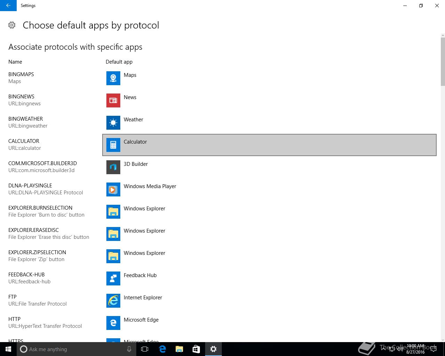Viewport: 445px width, 356px height.
Task: Click the FEEDBACK-HUB protocol name
Action: [x=26, y=275]
